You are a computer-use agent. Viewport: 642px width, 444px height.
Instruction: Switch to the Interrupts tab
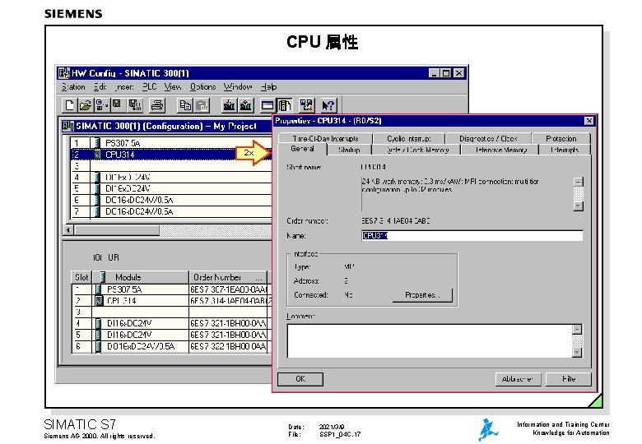[x=565, y=150]
